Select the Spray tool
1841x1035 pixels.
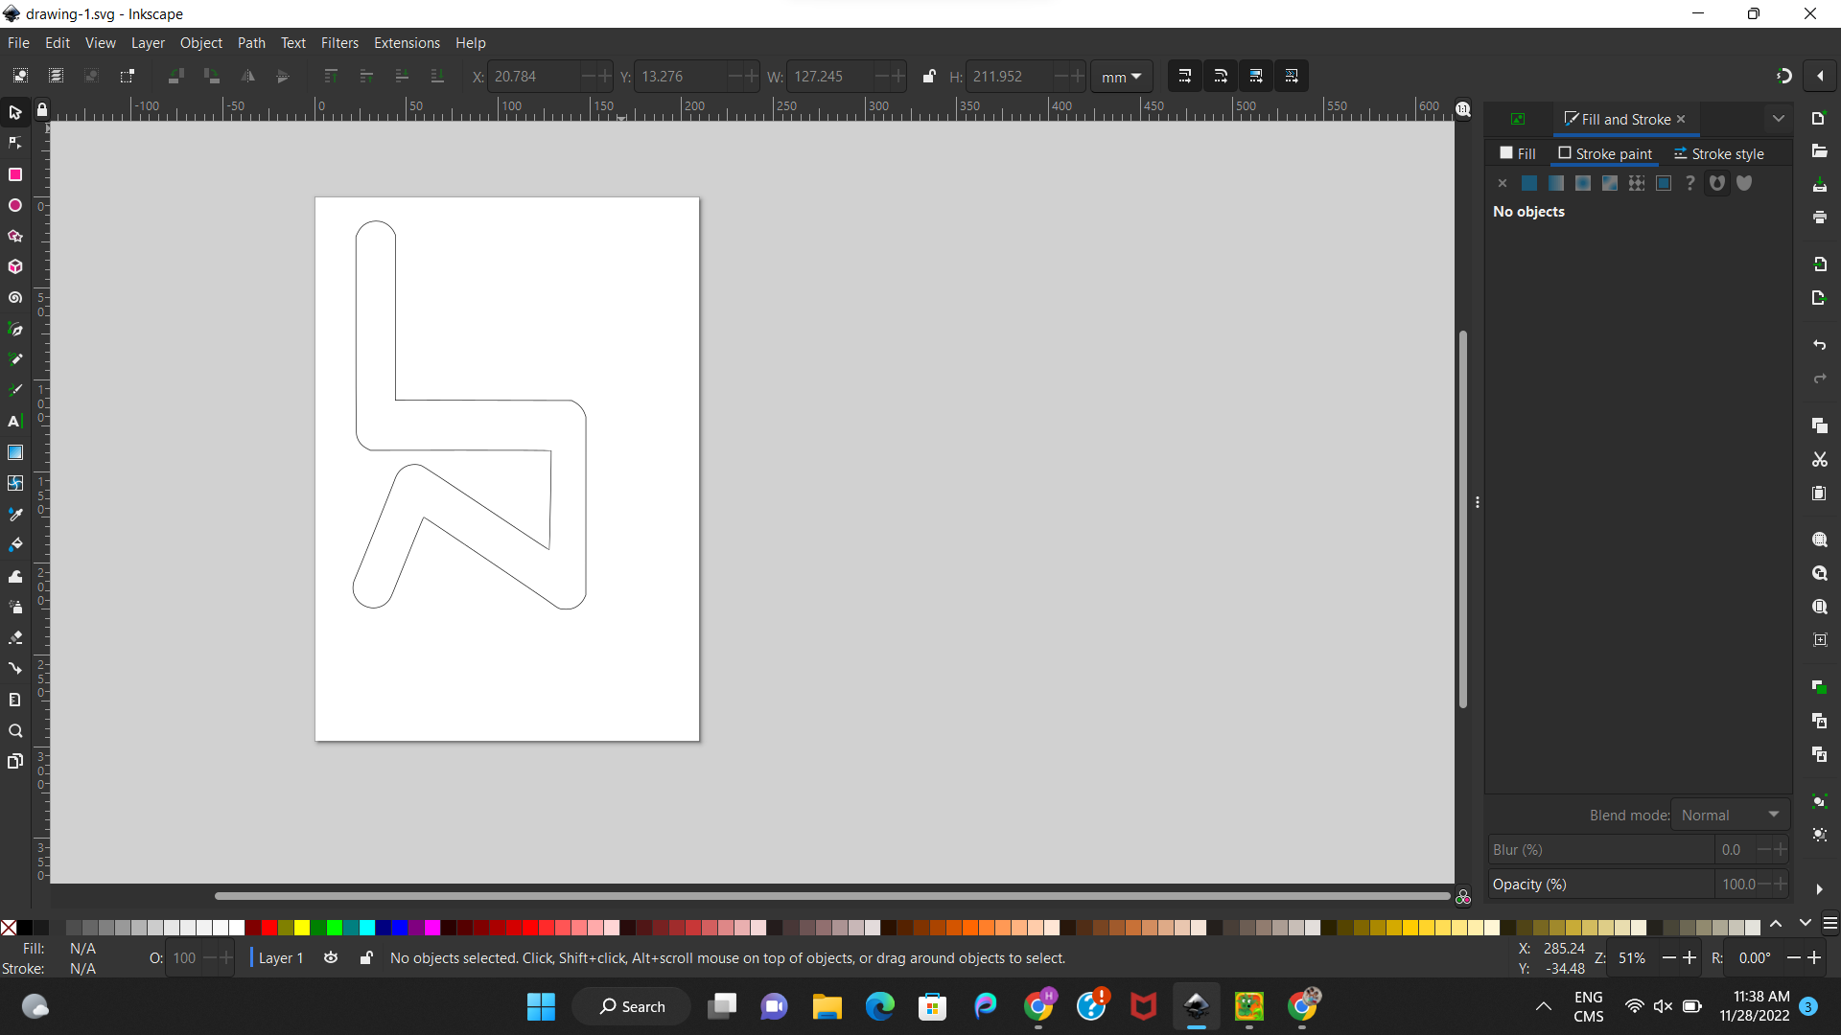point(15,607)
